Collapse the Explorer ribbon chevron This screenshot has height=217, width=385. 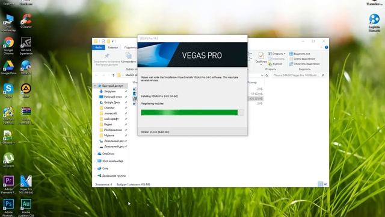[x=321, y=47]
